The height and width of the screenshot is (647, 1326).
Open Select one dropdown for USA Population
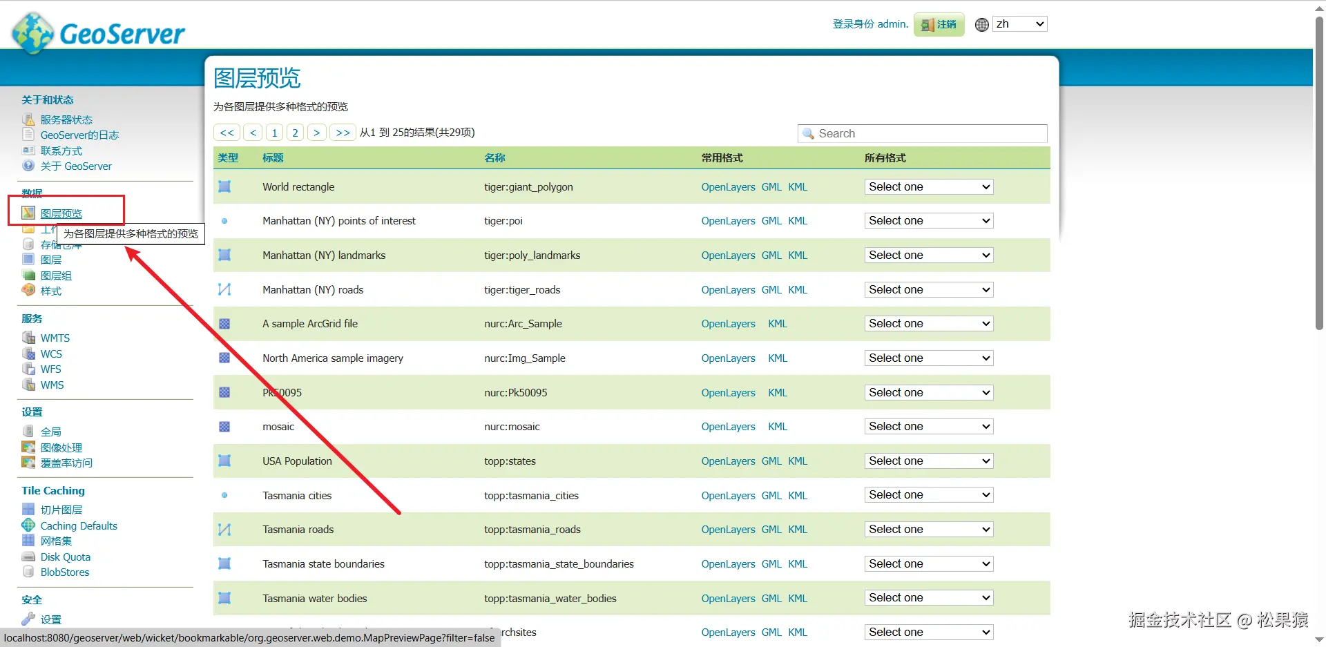pos(929,461)
